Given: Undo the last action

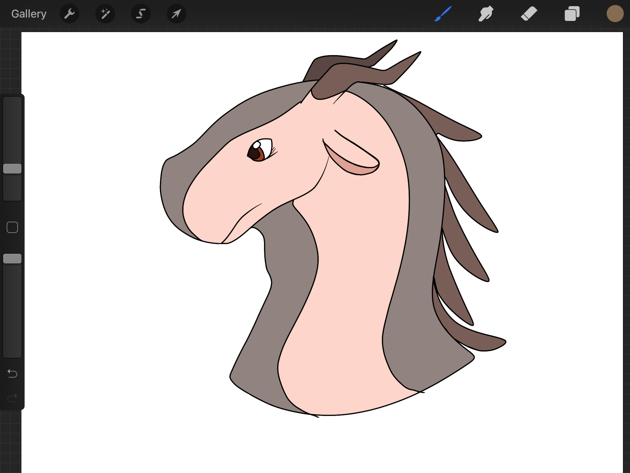Looking at the screenshot, I should pos(12,374).
